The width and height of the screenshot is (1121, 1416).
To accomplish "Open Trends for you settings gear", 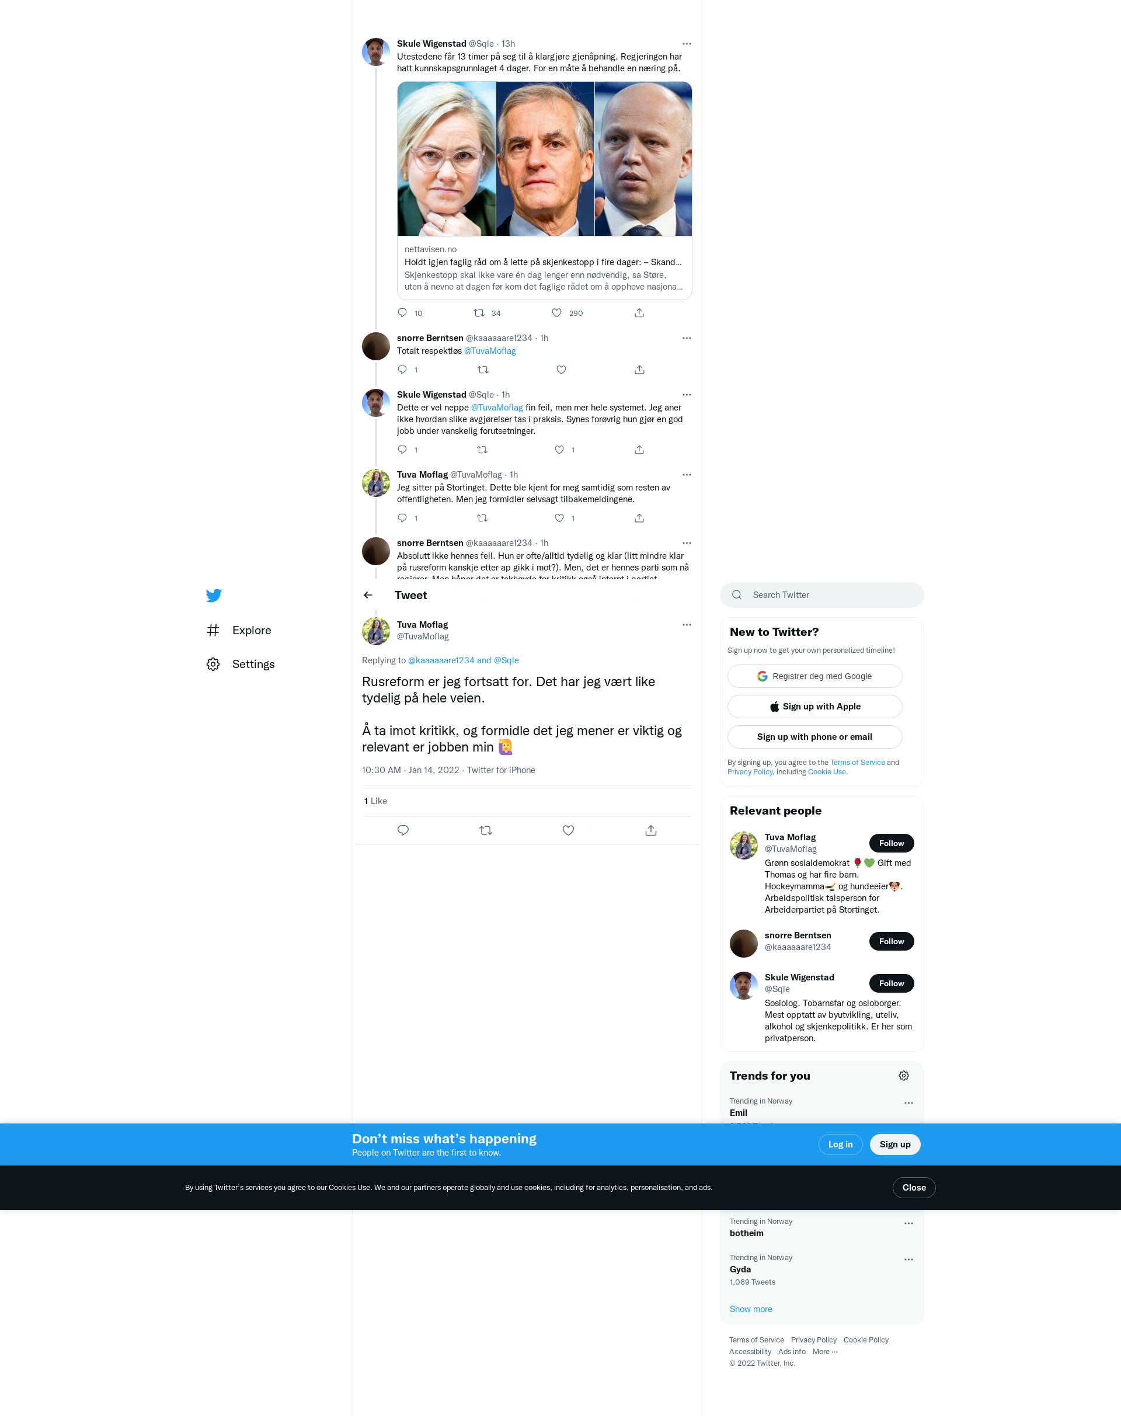I will point(904,1076).
